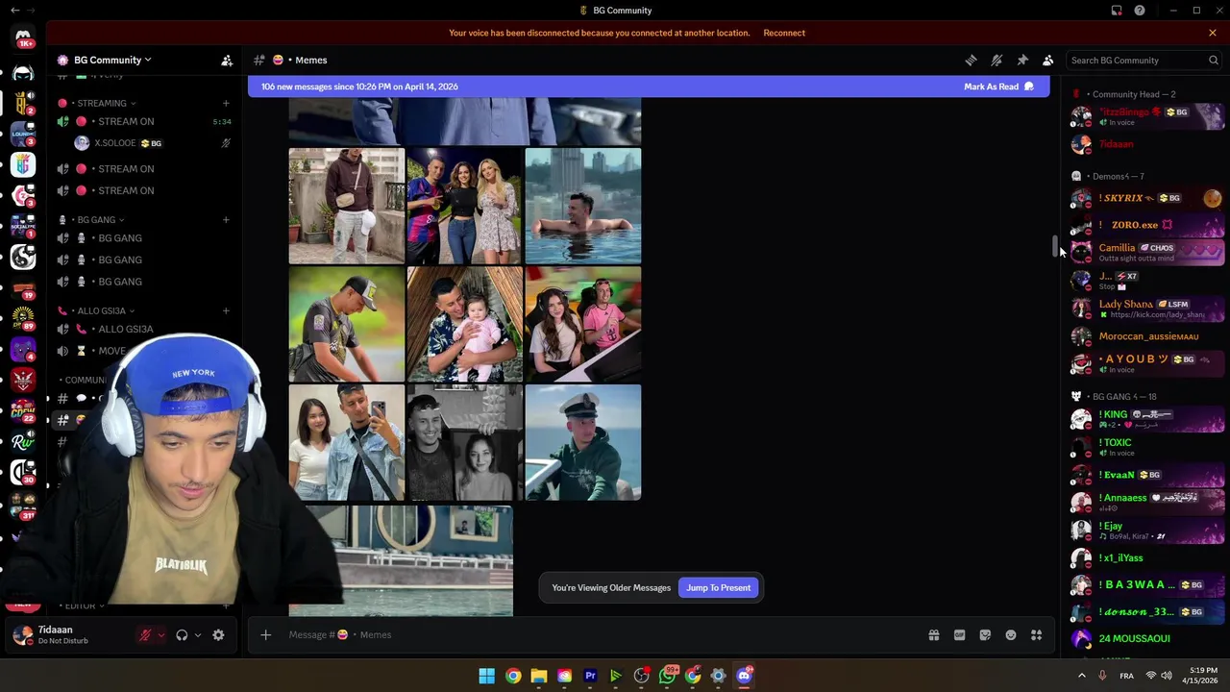Open the GIF picker icon
Screen dimensions: 1230x692
tap(959, 635)
